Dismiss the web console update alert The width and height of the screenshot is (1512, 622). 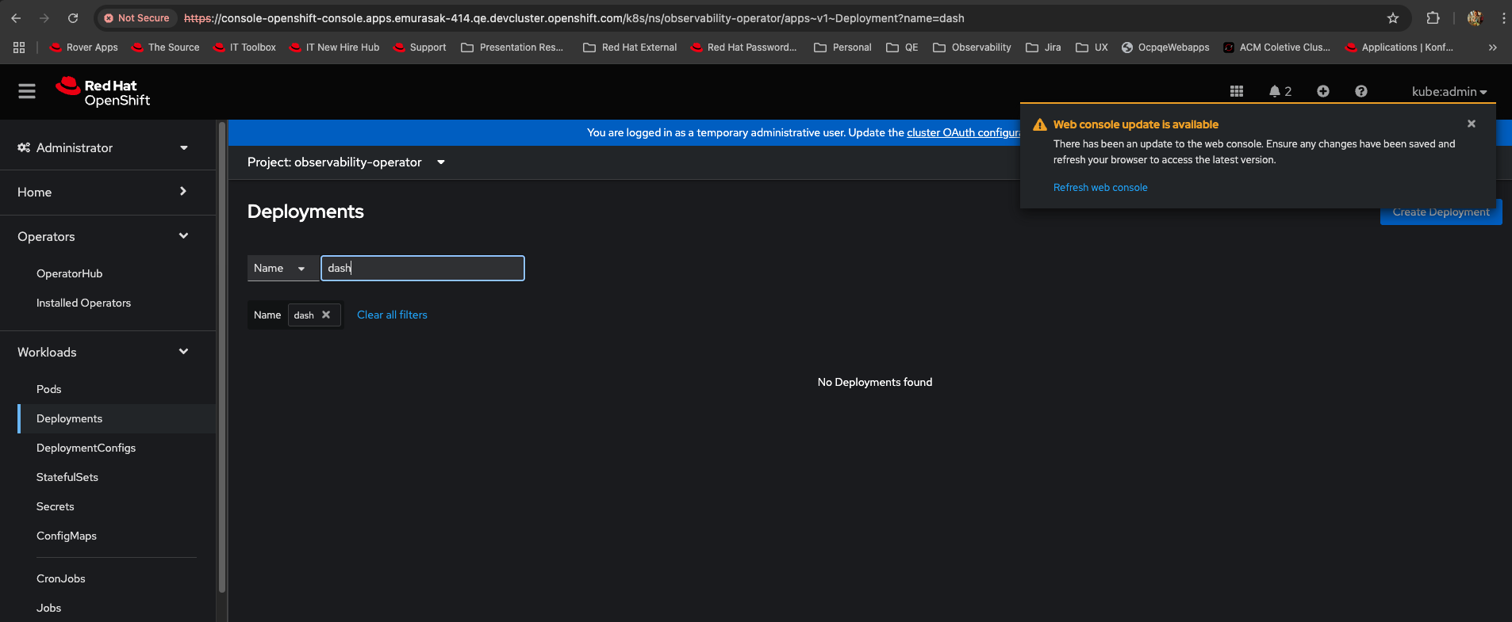[1472, 124]
